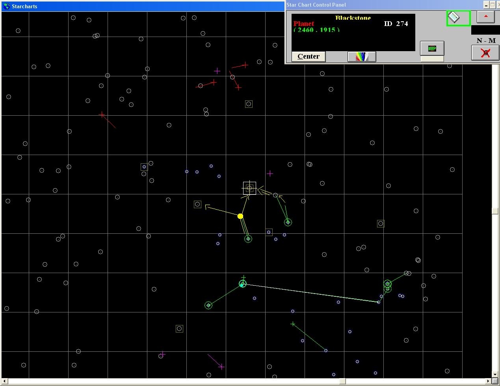Click the blank button beneath HYP

(x=432, y=59)
